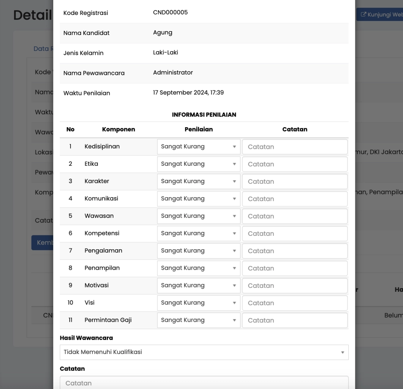Select the Penampilan Catatan text box
This screenshot has height=389, width=403.
coord(294,268)
